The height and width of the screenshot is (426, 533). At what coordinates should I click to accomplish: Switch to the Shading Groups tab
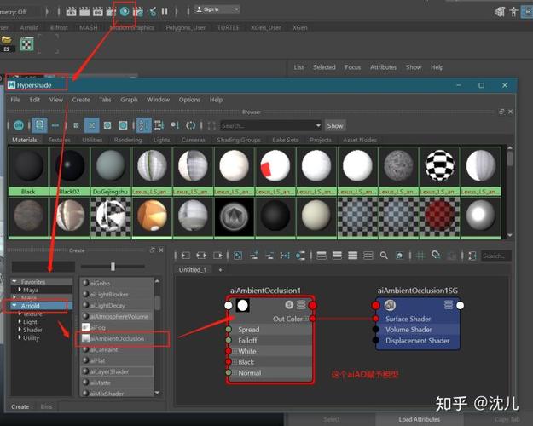click(240, 140)
